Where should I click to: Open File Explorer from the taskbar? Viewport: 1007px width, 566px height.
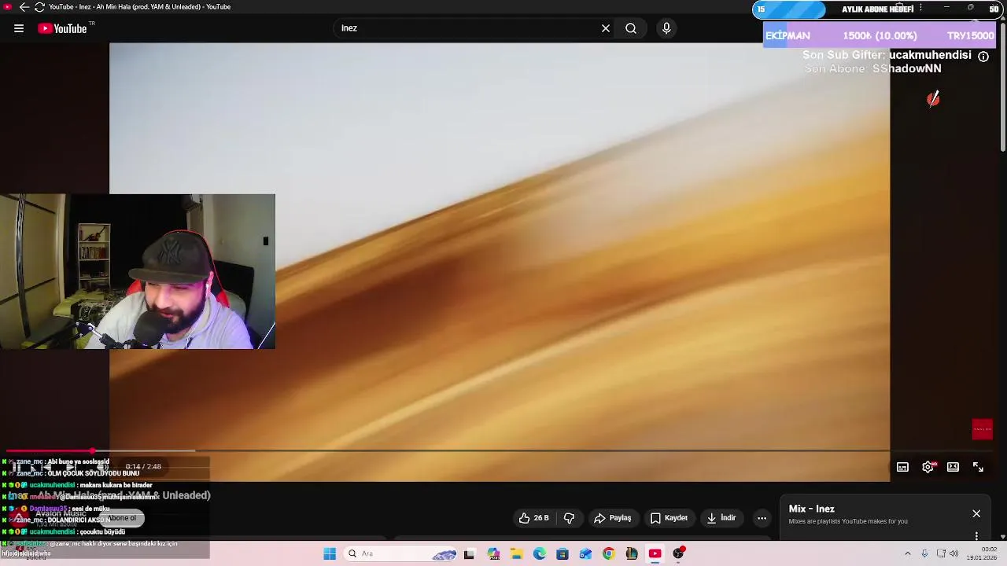point(516,554)
